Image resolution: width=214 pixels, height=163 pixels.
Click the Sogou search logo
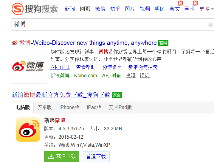tap(35, 9)
